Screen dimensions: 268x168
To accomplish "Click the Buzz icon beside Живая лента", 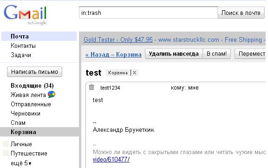I will tap(52, 94).
